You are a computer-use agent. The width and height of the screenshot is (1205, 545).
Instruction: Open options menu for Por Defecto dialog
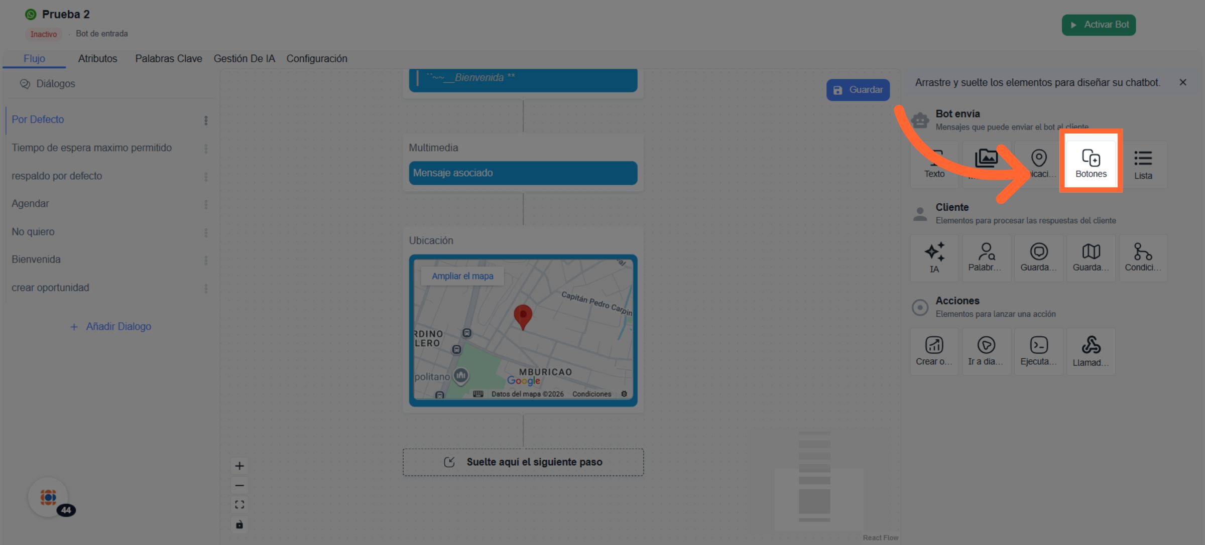point(206,120)
